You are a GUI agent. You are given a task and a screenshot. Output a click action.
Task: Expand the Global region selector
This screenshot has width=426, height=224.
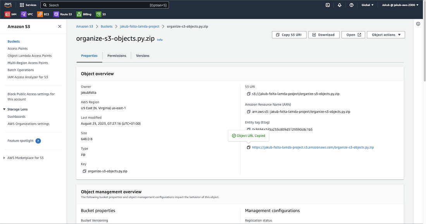point(367,5)
